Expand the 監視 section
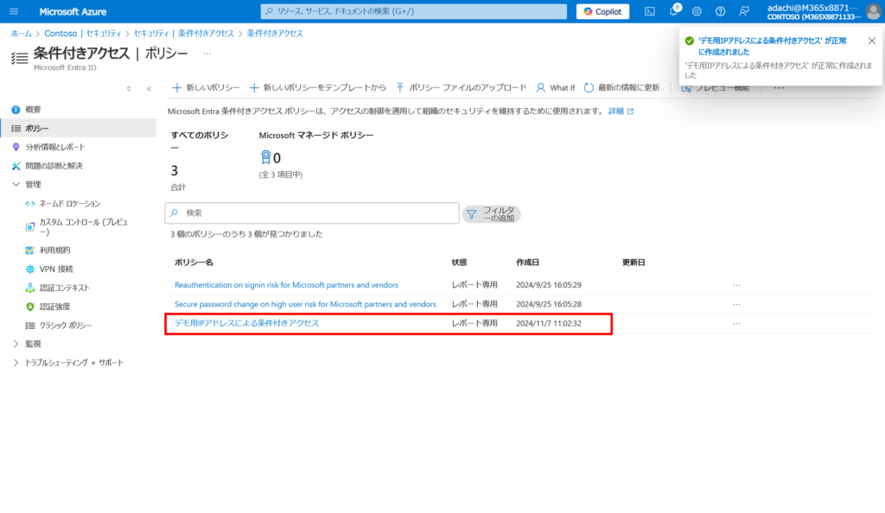Screen dimensions: 885x513 (x=16, y=344)
